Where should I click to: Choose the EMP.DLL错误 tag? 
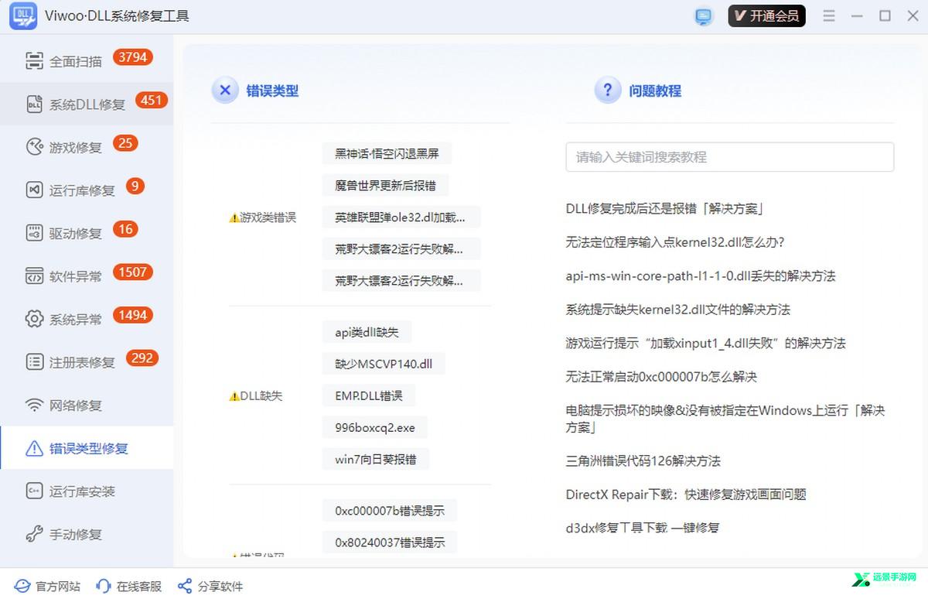click(369, 395)
